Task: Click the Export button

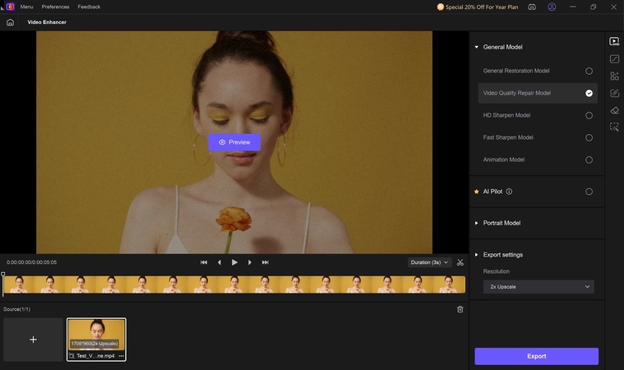Action: (x=536, y=356)
